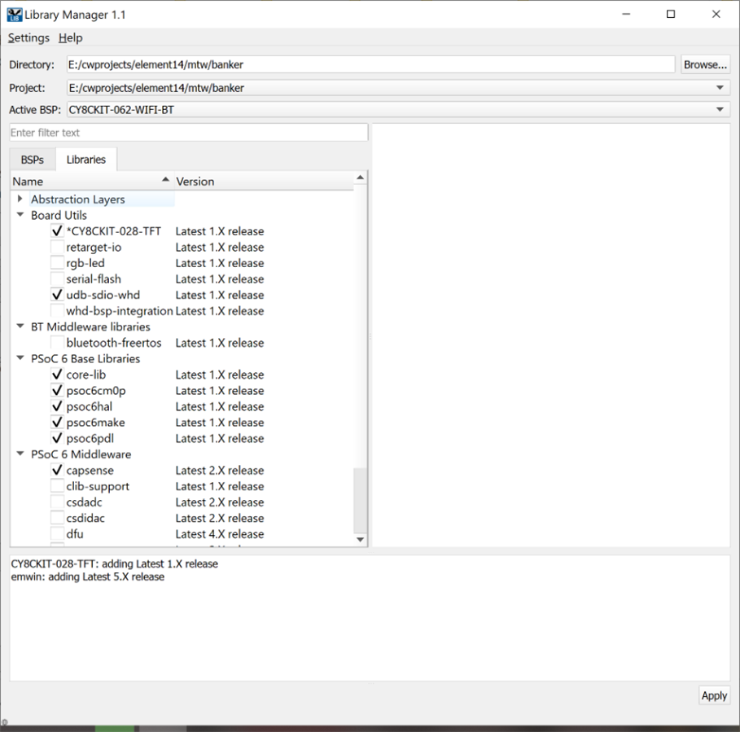Viewport: 740px width, 732px height.
Task: Expand the Abstraction Layers group
Action: click(x=20, y=199)
